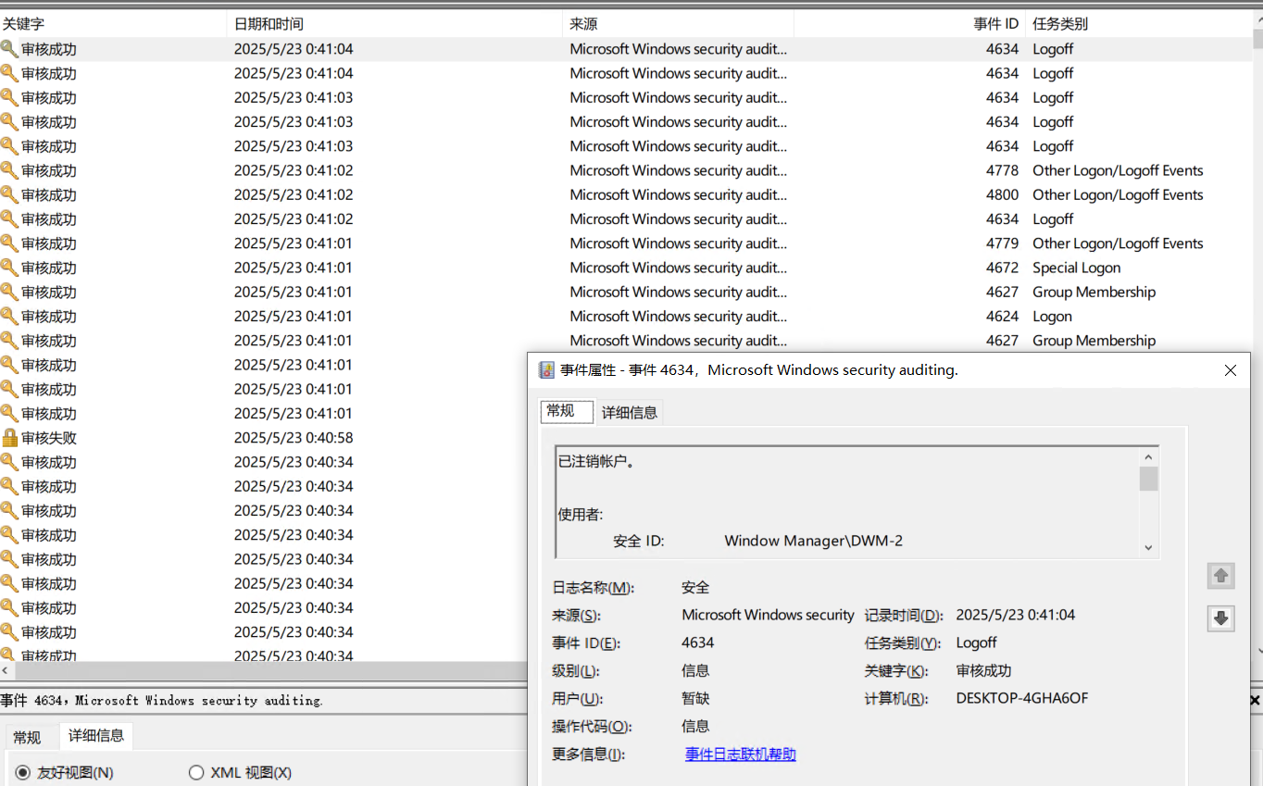Viewport: 1263px width, 786px height.
Task: Click the 事件 ID value 4634 in the dialog
Action: pyautogui.click(x=698, y=643)
